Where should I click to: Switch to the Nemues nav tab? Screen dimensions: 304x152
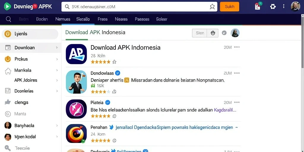[x=63, y=19]
